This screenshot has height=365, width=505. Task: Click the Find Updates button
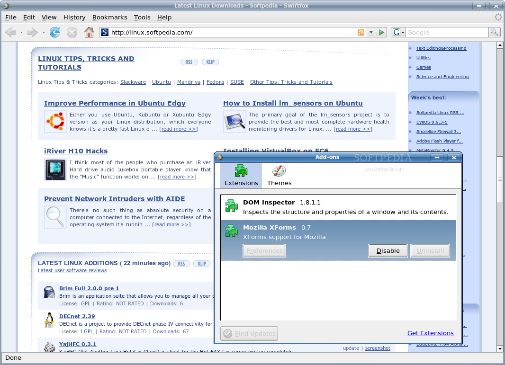point(249,333)
